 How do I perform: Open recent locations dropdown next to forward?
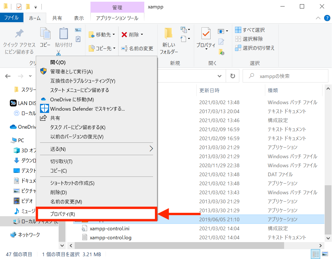30,76
